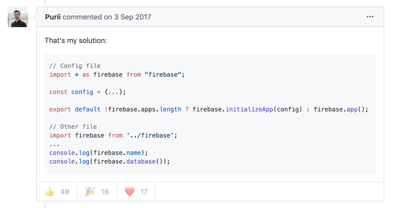The image size is (393, 208).
Task: Click the Purii username link
Action: pyautogui.click(x=53, y=17)
